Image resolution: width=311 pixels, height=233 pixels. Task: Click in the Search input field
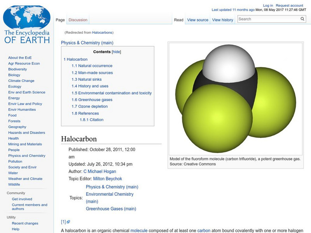(268, 19)
